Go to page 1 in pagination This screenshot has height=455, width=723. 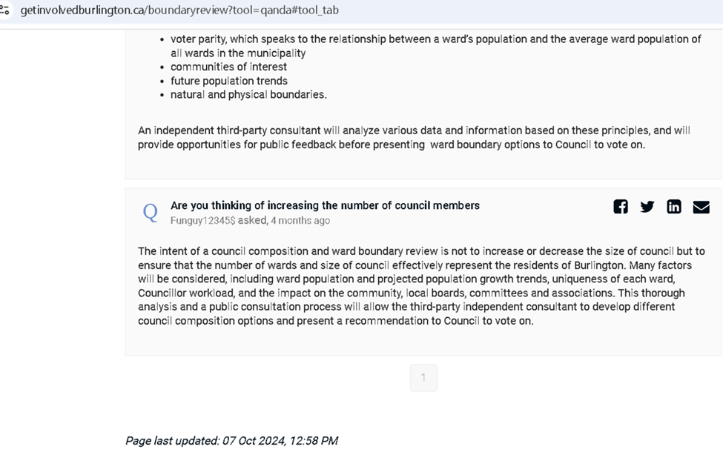click(x=423, y=378)
